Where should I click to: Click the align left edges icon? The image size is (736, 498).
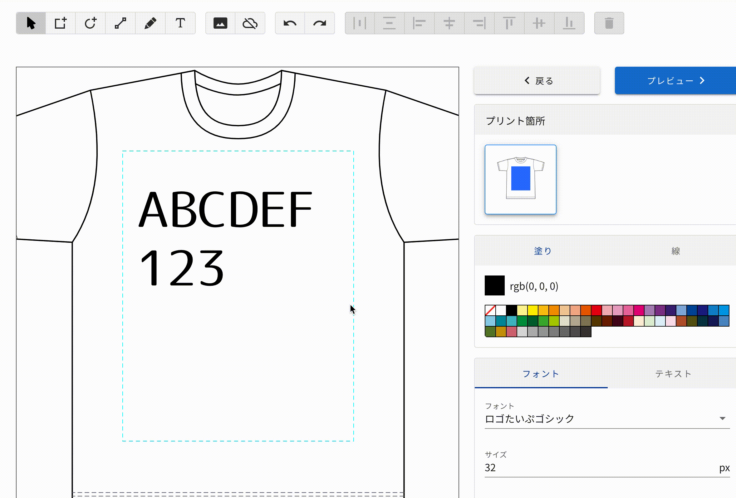[419, 23]
